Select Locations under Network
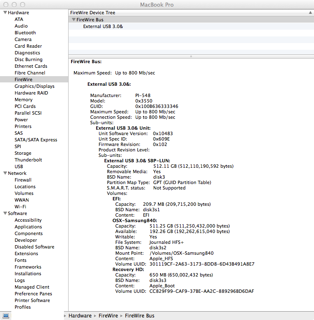This screenshot has height=320, width=314. point(25,187)
